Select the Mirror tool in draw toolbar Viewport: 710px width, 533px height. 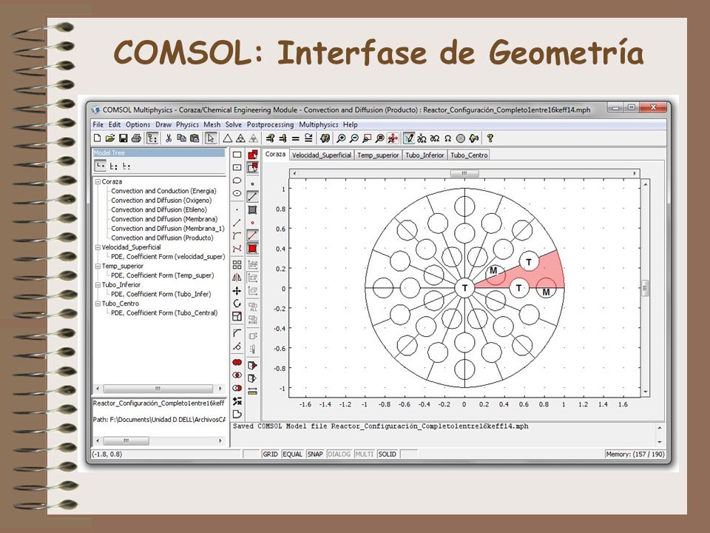point(237,278)
